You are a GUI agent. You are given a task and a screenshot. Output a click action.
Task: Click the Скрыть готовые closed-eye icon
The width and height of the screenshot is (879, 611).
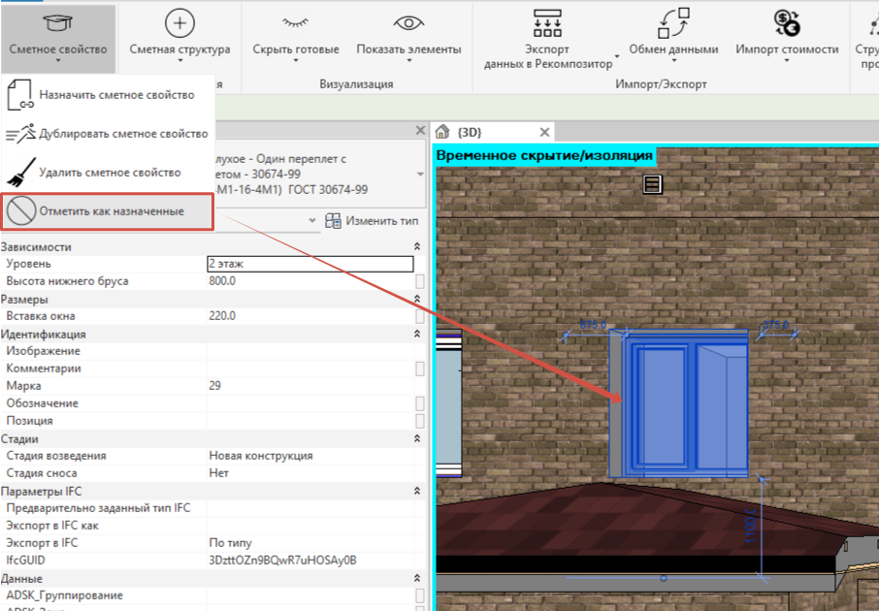(x=296, y=22)
